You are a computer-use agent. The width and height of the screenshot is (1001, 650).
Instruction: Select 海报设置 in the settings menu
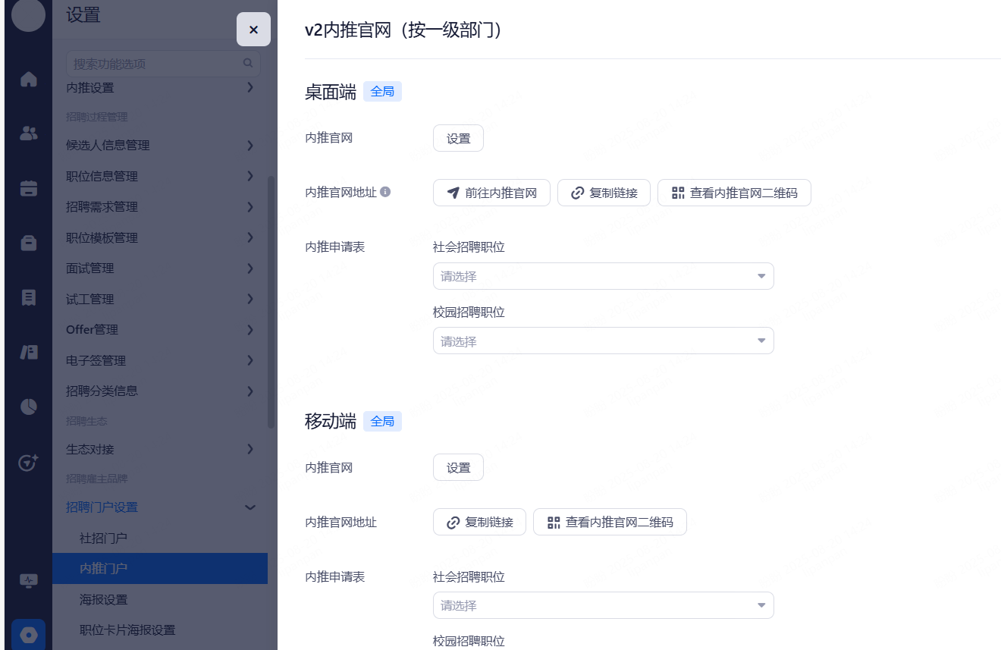[x=103, y=600]
